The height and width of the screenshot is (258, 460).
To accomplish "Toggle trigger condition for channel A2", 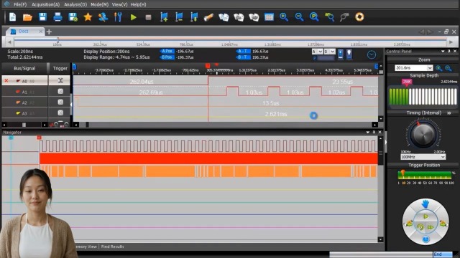I will point(60,102).
